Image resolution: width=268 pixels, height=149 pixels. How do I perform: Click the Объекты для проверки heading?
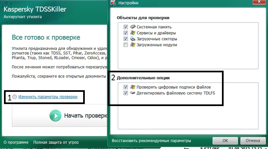click(x=143, y=18)
